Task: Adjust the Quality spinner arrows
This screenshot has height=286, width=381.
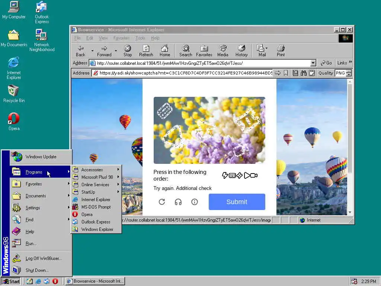Action: [349, 73]
